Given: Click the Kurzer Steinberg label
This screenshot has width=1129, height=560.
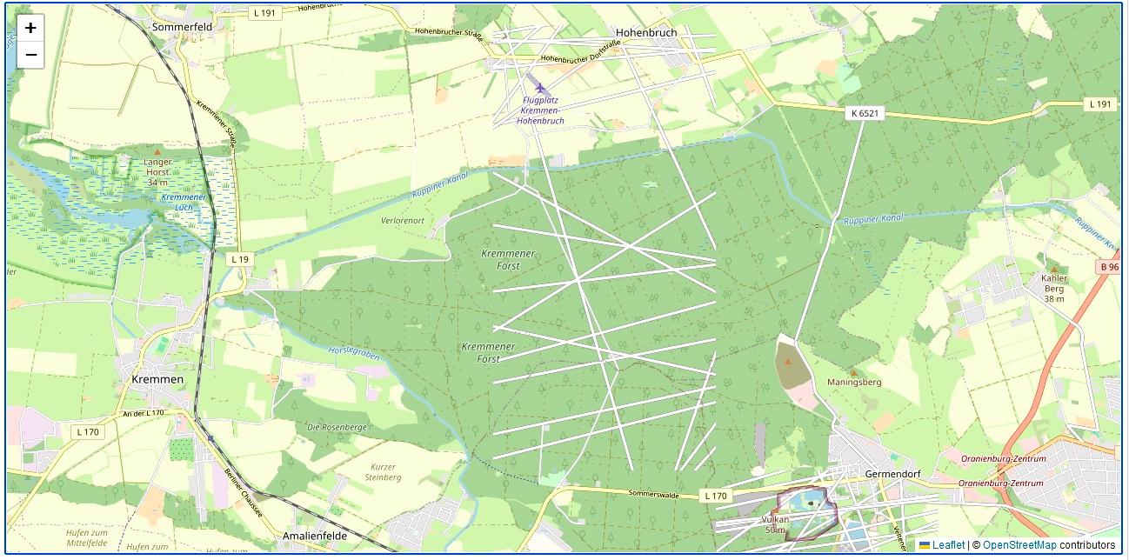Looking at the screenshot, I should tap(383, 472).
